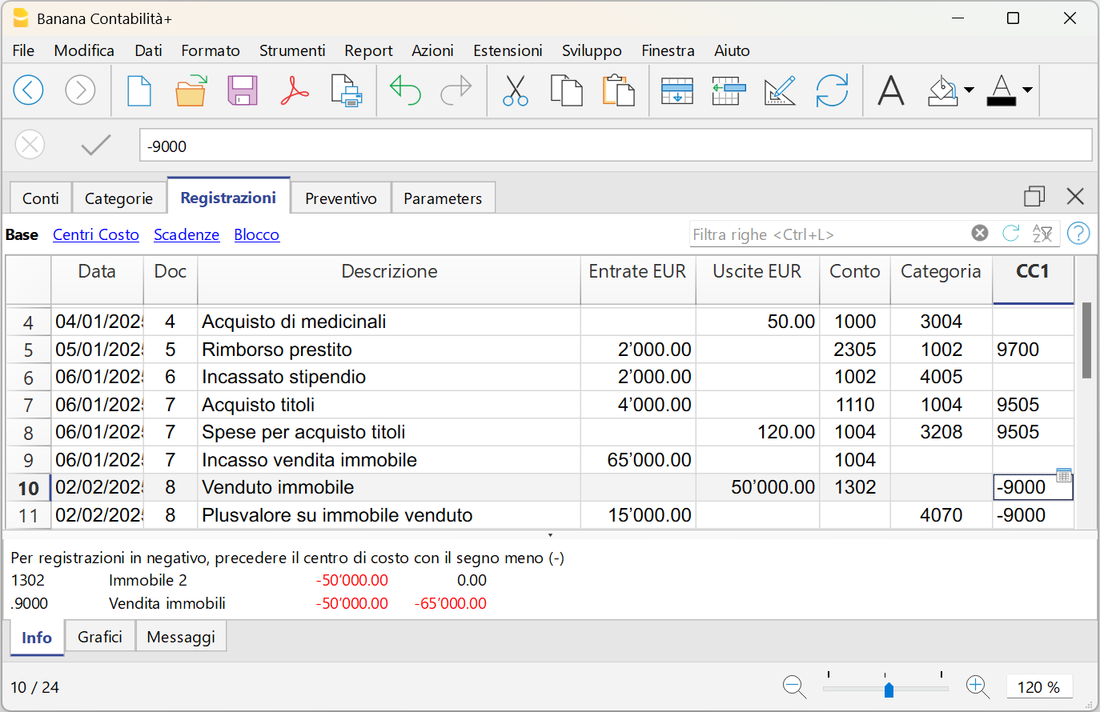Close the table panel with the X icon
Screen dimensions: 1100x712
(x=1075, y=196)
